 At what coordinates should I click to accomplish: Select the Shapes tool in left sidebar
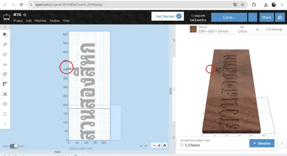point(5,35)
